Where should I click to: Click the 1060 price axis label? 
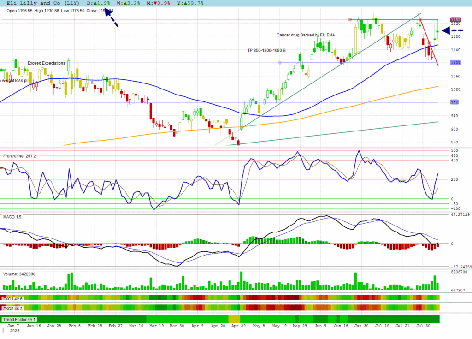(x=455, y=76)
